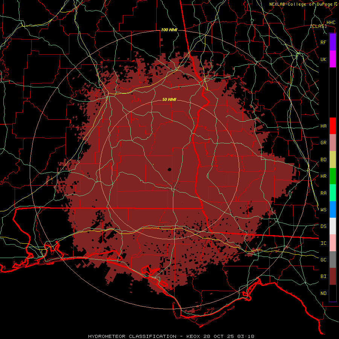Click the HHC product label
Viewport: 339px width, 339px height.
click(x=331, y=23)
